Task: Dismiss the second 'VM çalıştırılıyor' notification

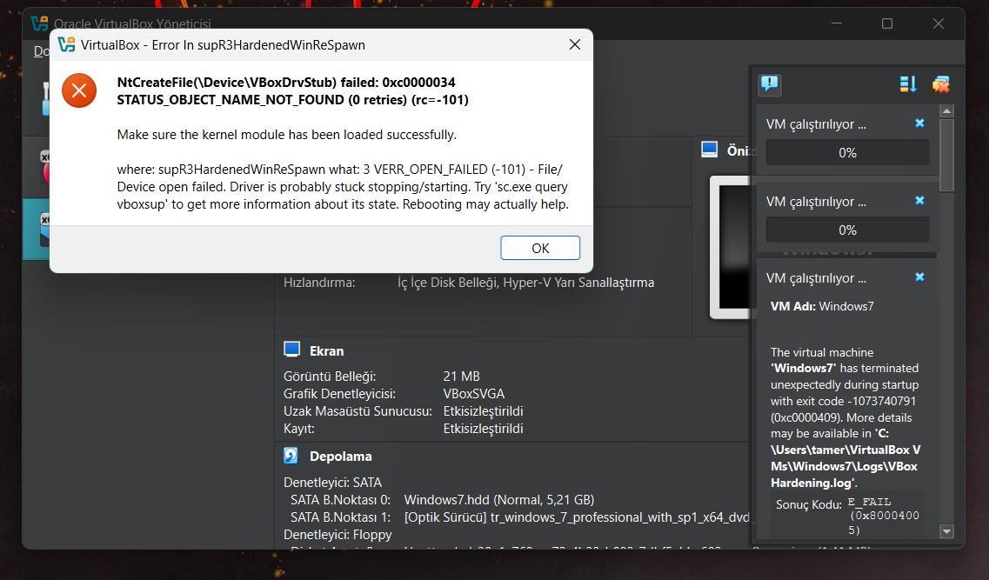Action: click(x=919, y=201)
